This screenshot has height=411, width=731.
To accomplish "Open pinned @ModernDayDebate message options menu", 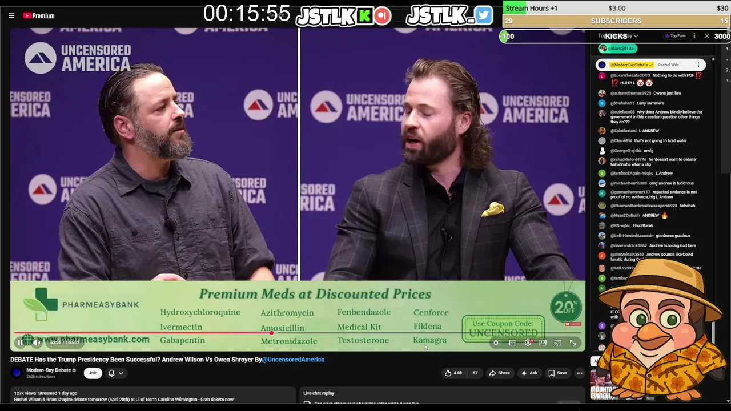I will (x=698, y=65).
